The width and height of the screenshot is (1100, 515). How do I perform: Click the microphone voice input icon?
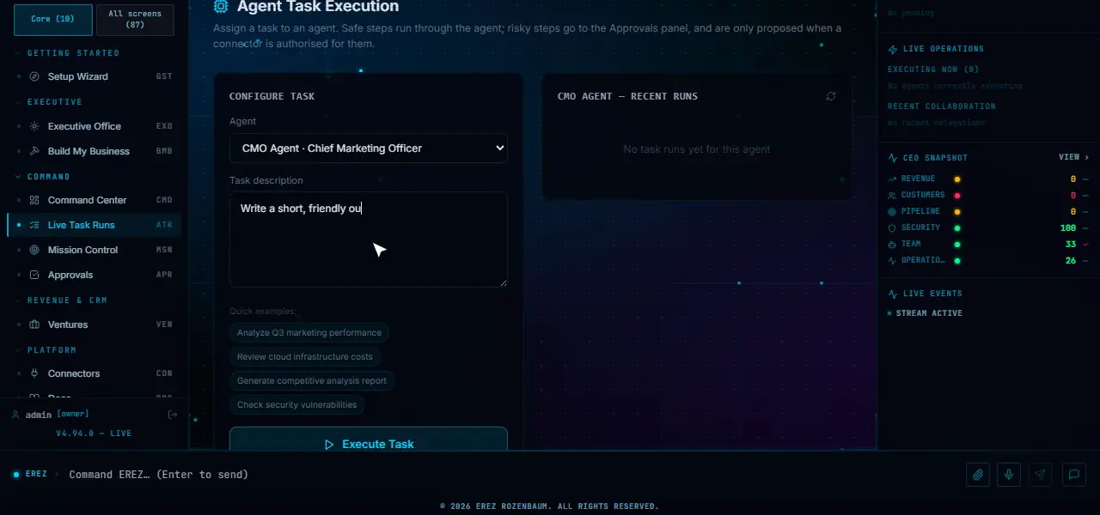pos(1010,475)
